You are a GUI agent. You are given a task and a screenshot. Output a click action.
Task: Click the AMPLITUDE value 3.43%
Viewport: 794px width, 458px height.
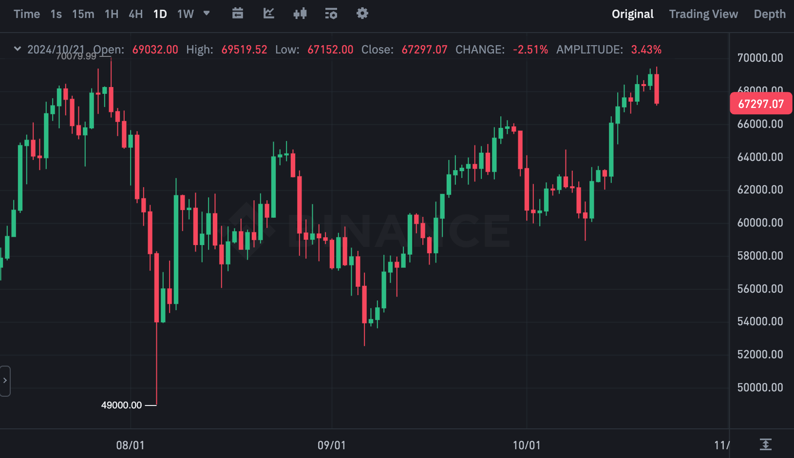(646, 50)
